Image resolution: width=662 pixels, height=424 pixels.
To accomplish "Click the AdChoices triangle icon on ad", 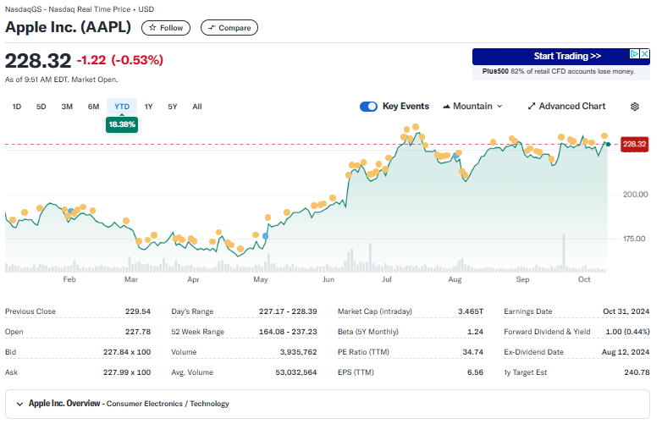I will coord(634,54).
